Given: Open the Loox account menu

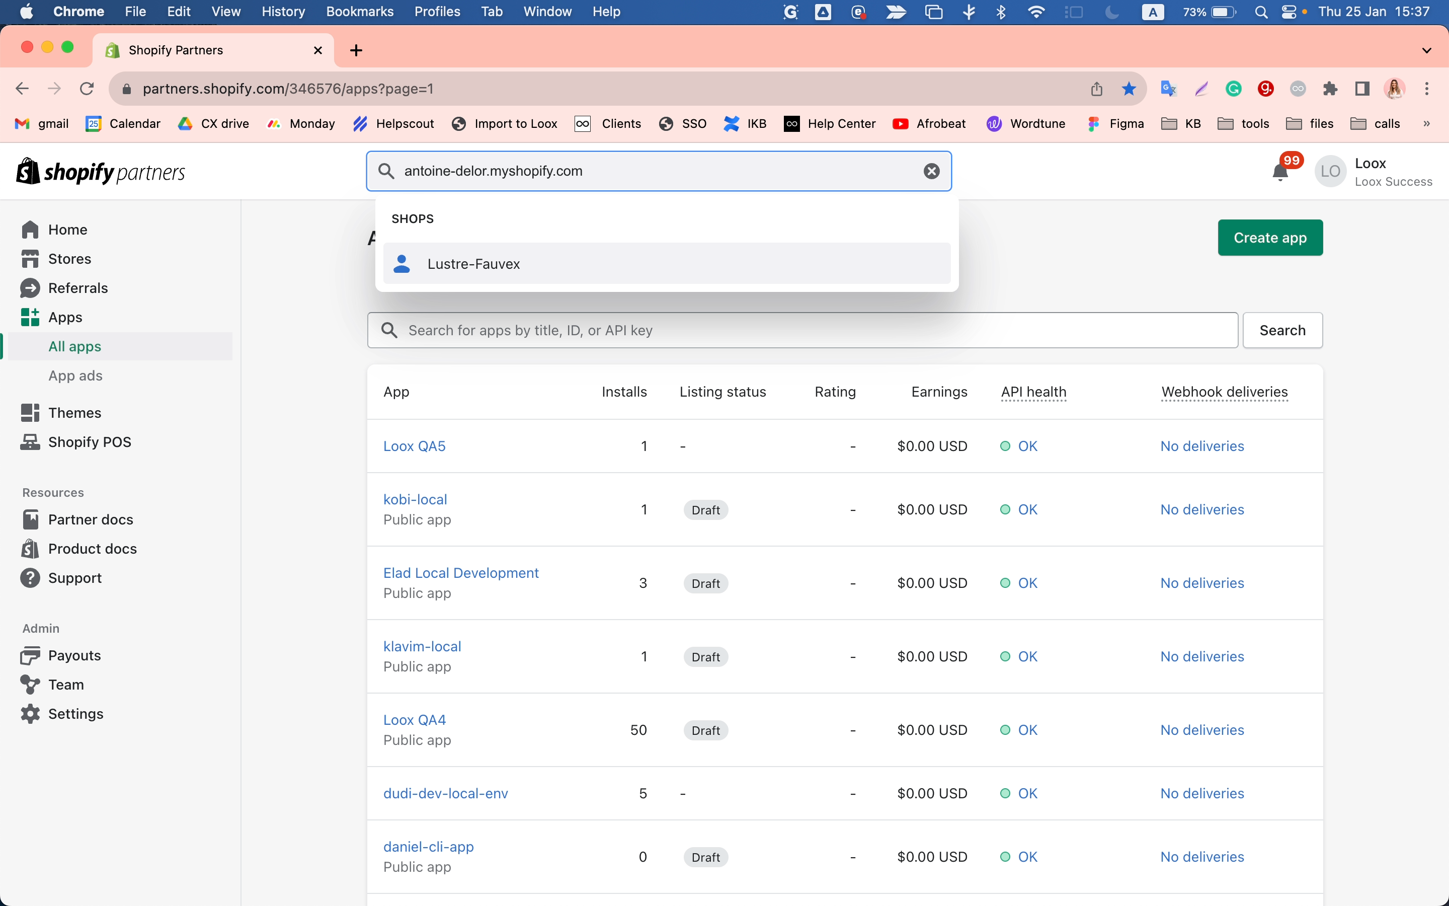Looking at the screenshot, I should pos(1374,172).
